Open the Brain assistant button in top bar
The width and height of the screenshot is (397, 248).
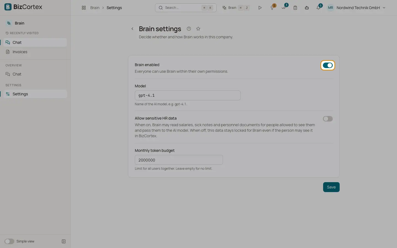coord(236,8)
